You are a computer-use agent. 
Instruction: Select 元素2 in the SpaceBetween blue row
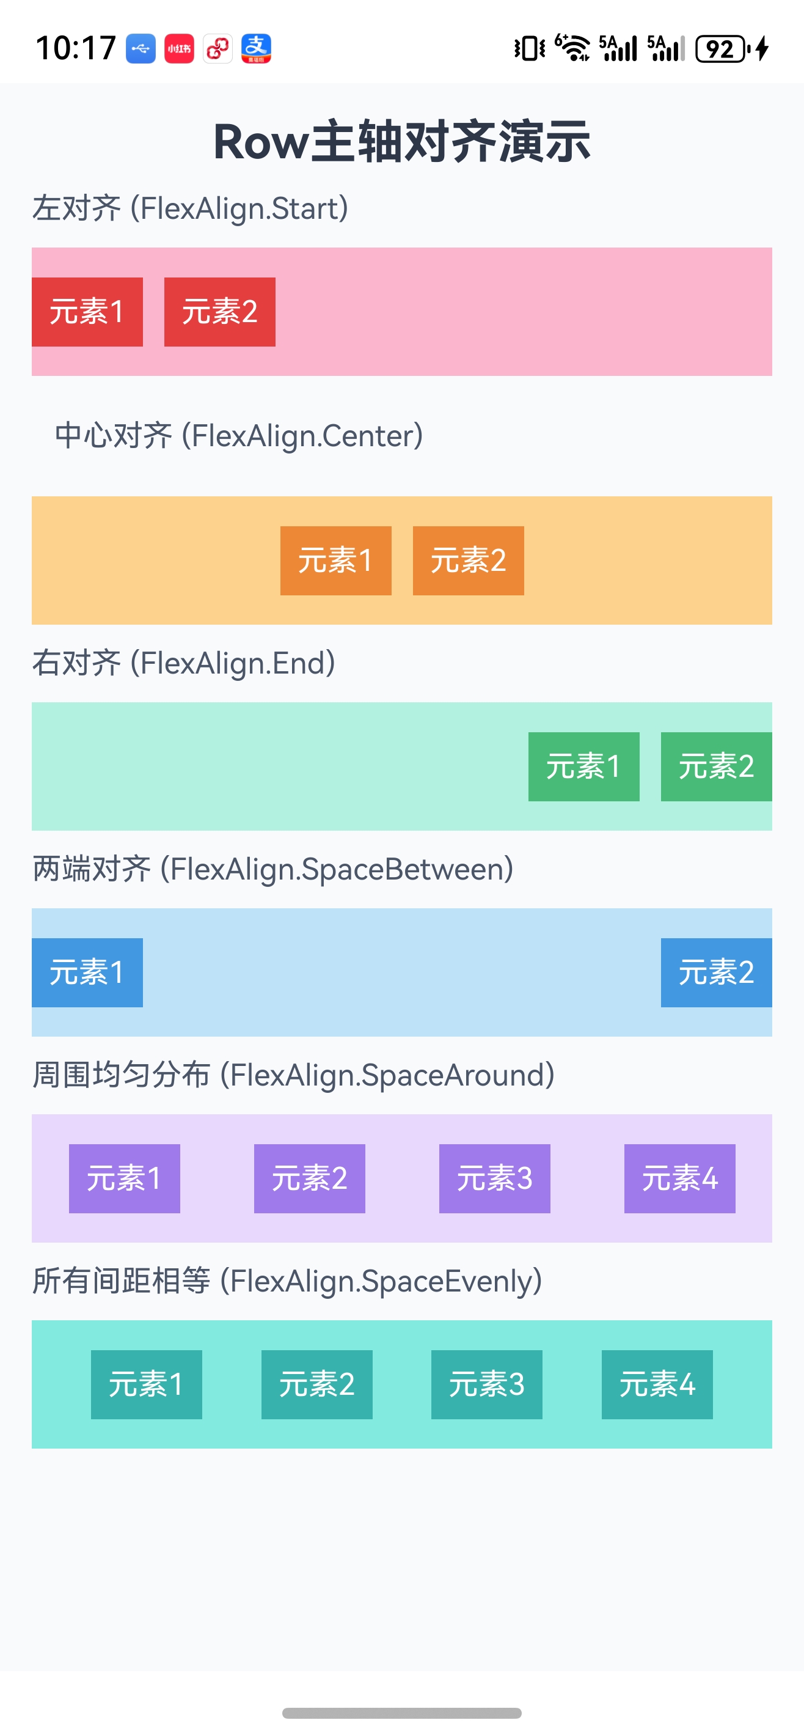[x=716, y=972]
